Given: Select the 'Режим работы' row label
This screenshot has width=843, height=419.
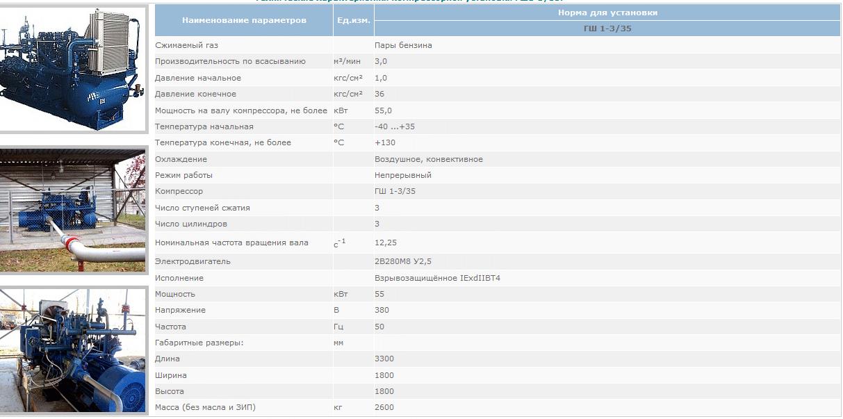Looking at the screenshot, I should [x=183, y=175].
